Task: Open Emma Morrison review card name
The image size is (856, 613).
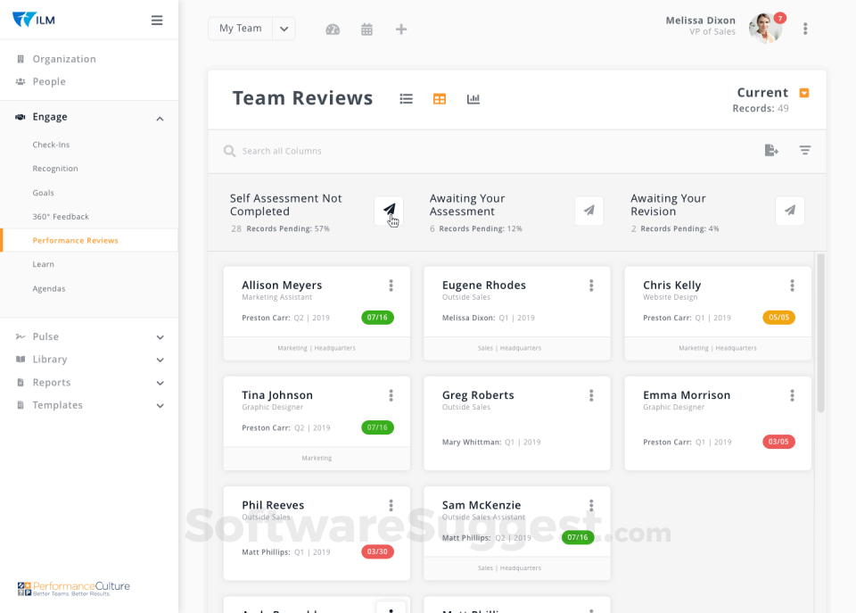Action: [687, 395]
